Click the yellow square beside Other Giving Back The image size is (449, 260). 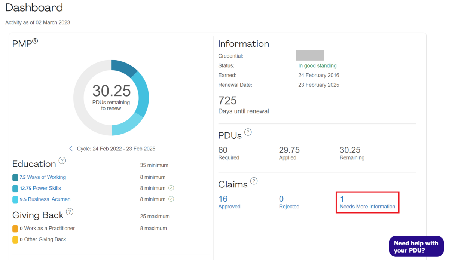pos(15,239)
